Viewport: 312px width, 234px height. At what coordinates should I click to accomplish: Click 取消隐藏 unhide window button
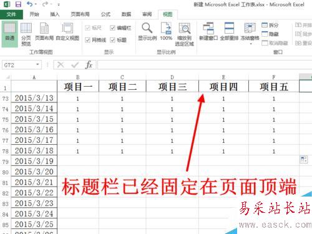(275, 43)
